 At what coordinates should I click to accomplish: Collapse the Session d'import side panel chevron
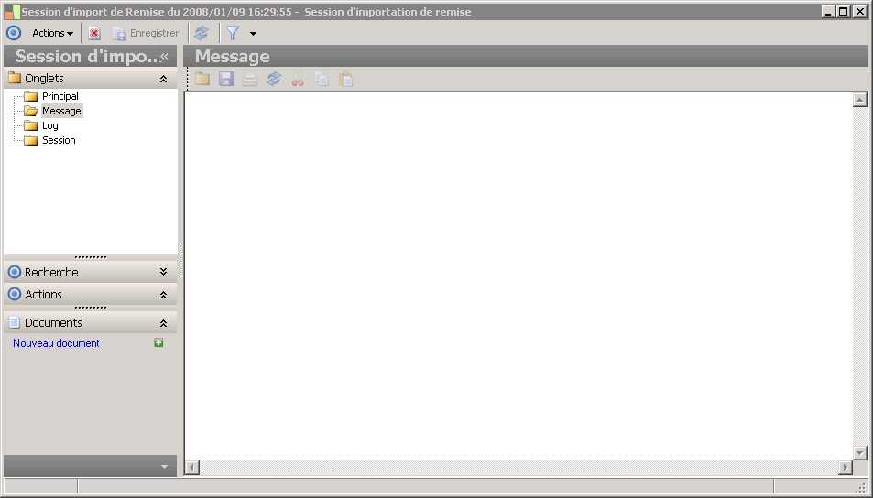[x=164, y=56]
